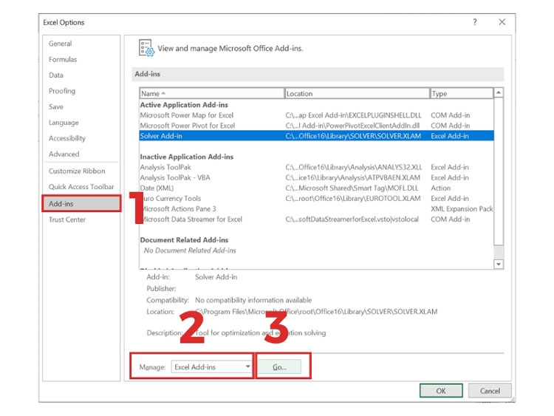
Task: Open the General options category
Action: (x=60, y=44)
